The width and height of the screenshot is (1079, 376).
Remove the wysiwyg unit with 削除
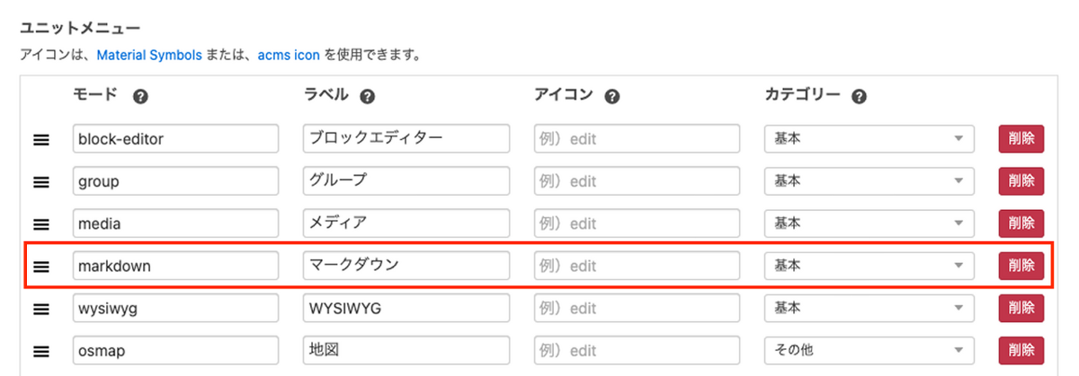(x=1021, y=309)
